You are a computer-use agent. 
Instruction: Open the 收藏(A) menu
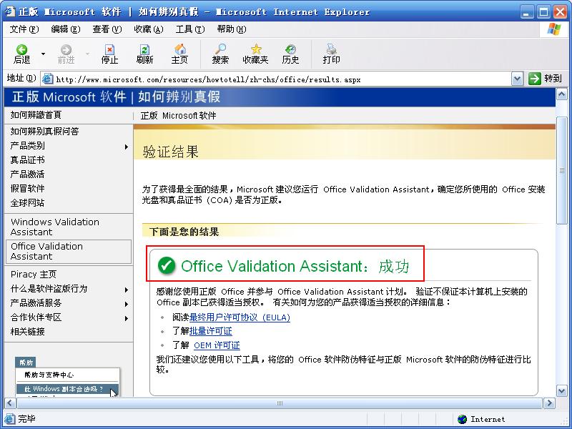coord(149,29)
